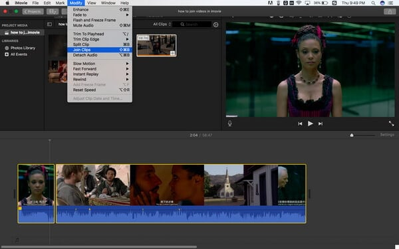Skip to previous clip in viewer
399x249 pixels.
(300, 124)
